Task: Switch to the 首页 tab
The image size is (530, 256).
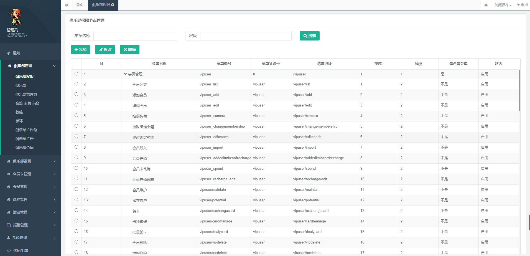Action: tap(80, 5)
